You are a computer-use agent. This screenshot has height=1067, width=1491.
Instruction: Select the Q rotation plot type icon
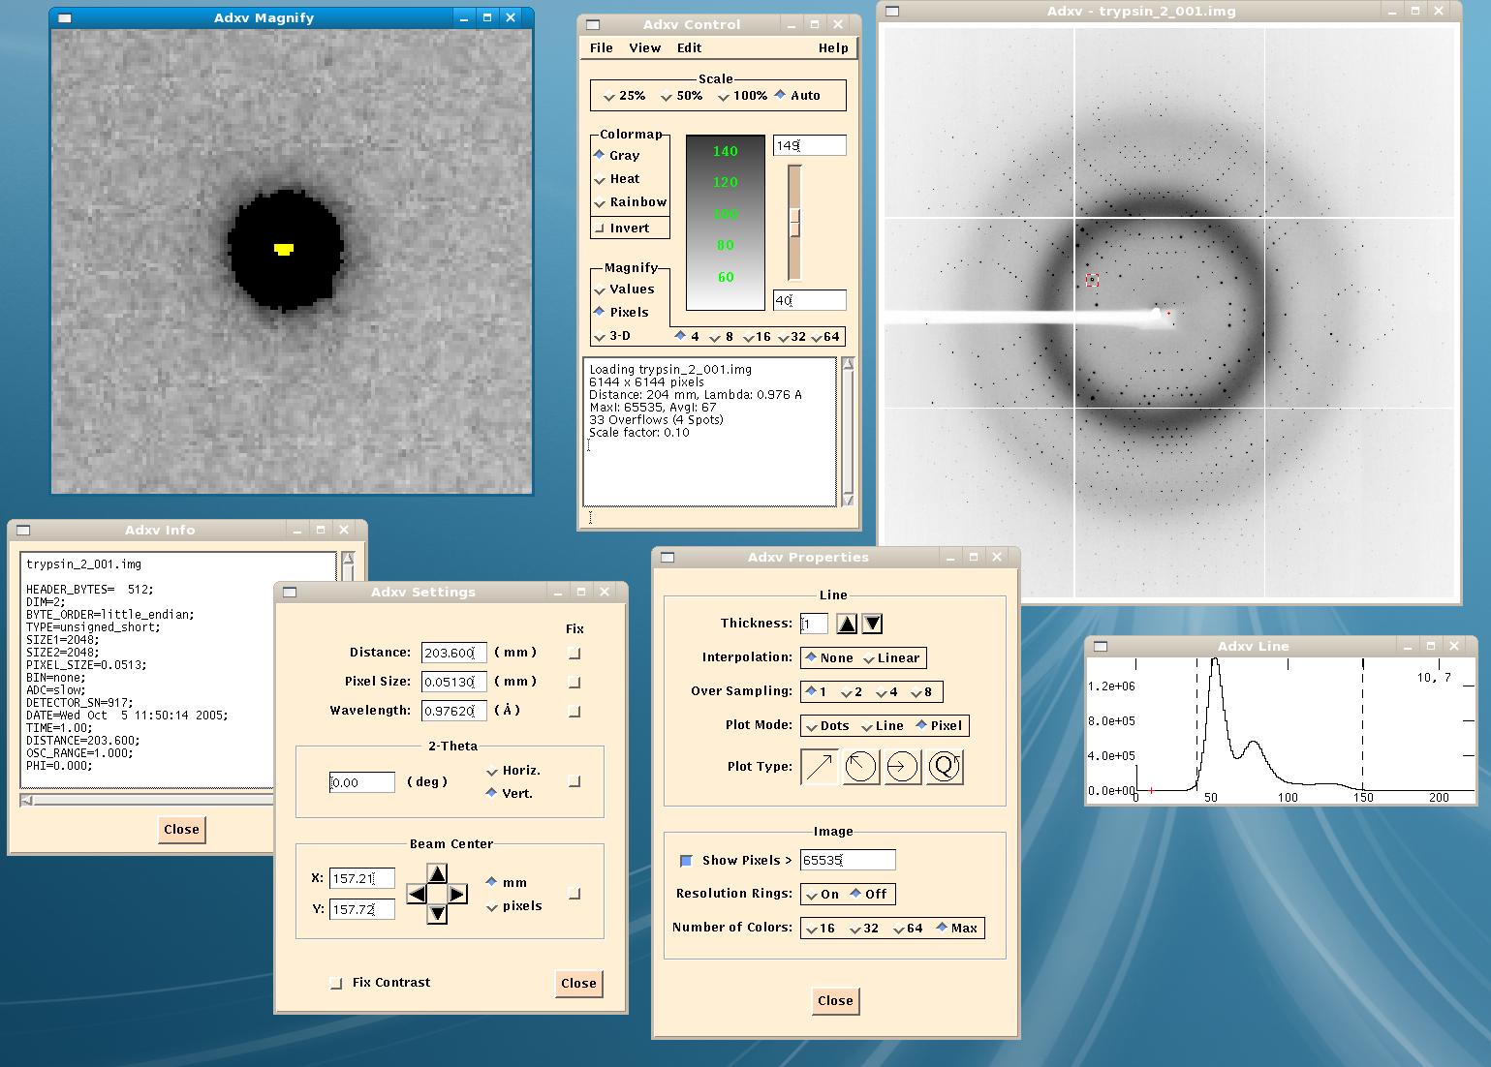pos(945,767)
